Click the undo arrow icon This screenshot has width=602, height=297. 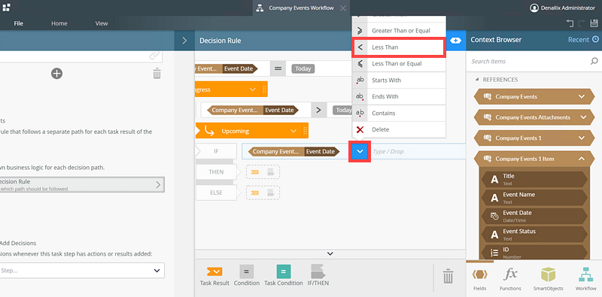click(570, 23)
